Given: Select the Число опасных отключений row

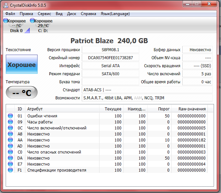Looking at the screenshot, I should [107, 152].
